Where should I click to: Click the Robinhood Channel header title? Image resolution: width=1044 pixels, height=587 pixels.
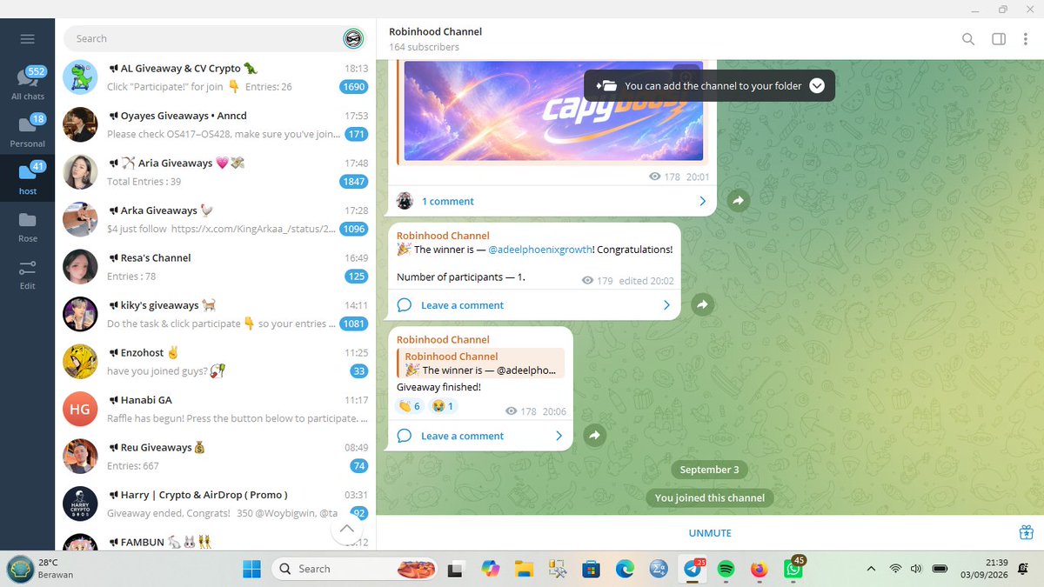tap(436, 31)
